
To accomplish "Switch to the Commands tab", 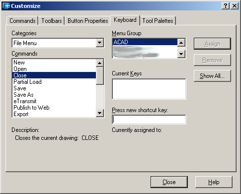I will pos(22,21).
